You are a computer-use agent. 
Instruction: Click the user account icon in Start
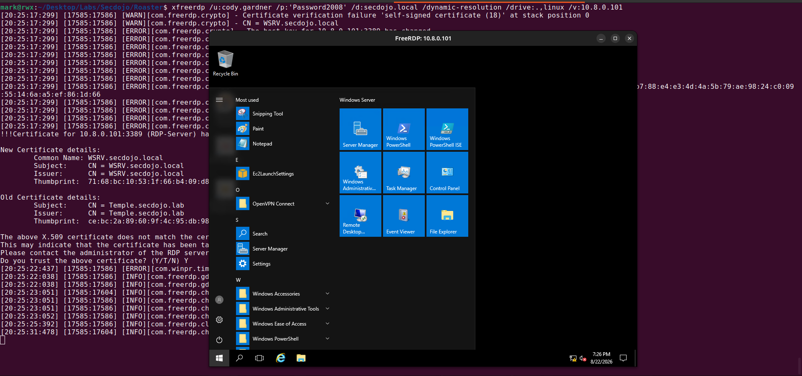pyautogui.click(x=219, y=300)
